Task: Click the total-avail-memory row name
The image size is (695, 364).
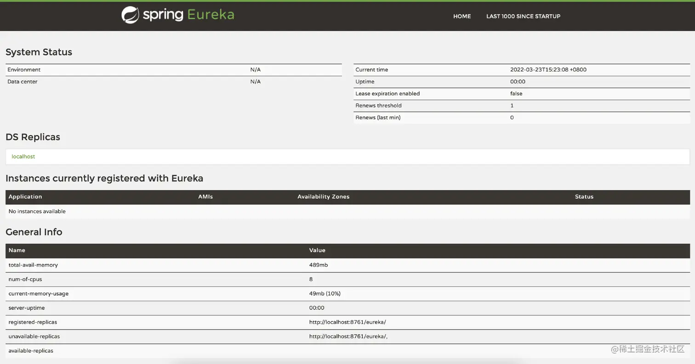Action: pos(33,265)
